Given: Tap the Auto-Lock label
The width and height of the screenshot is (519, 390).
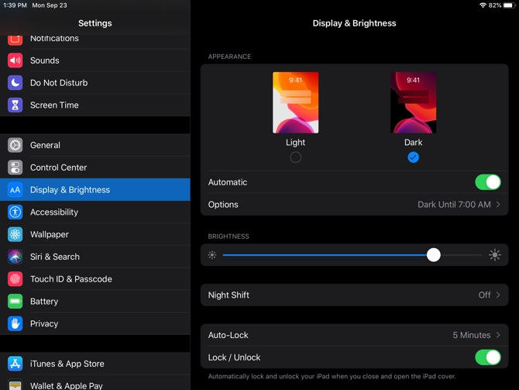Looking at the screenshot, I should point(228,335).
